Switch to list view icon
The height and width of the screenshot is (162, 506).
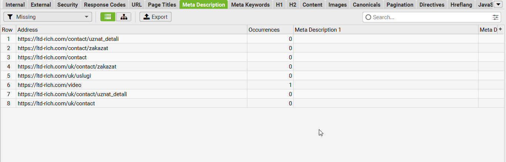108,17
